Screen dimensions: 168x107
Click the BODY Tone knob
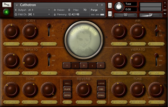[48, 90]
